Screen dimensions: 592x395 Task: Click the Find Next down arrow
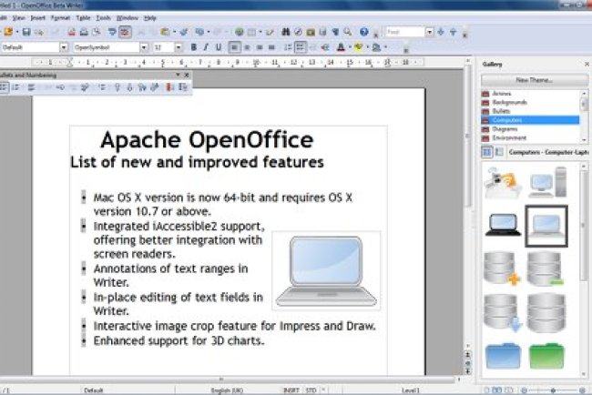[441, 32]
